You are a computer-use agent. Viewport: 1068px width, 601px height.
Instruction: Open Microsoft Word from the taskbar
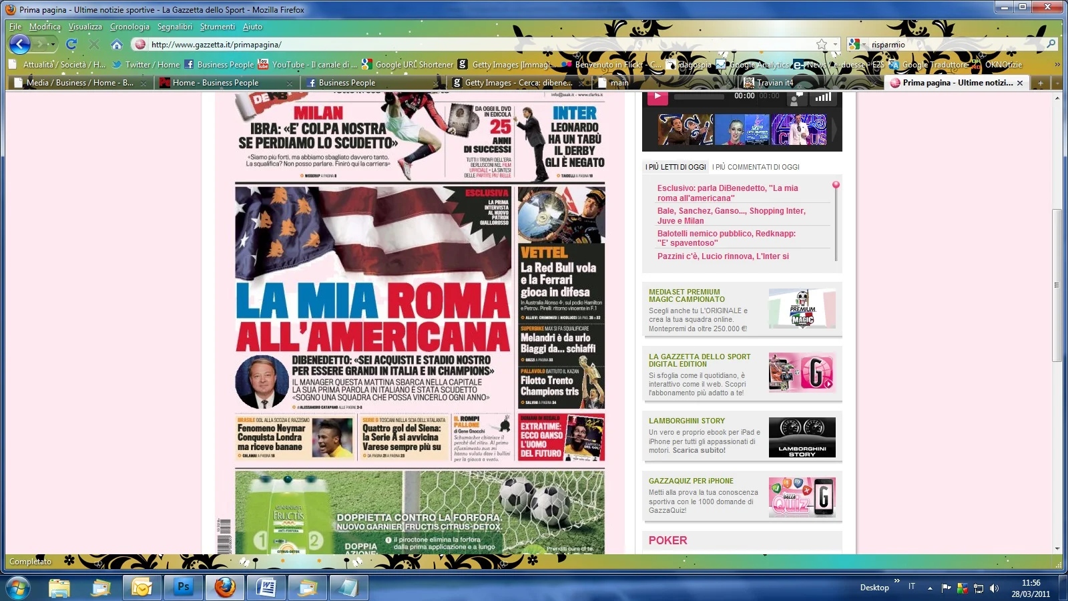[x=266, y=587]
